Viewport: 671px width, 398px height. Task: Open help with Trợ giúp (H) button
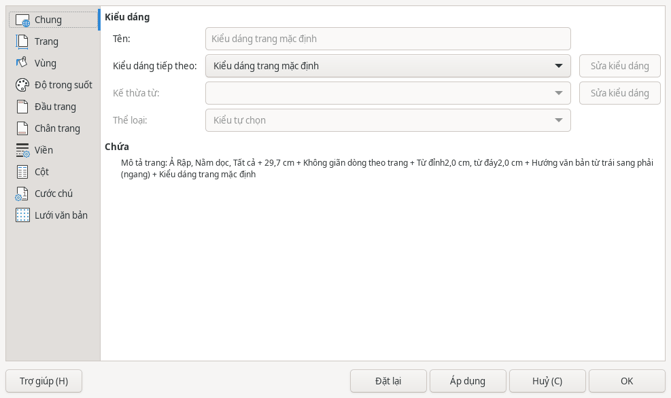click(44, 381)
